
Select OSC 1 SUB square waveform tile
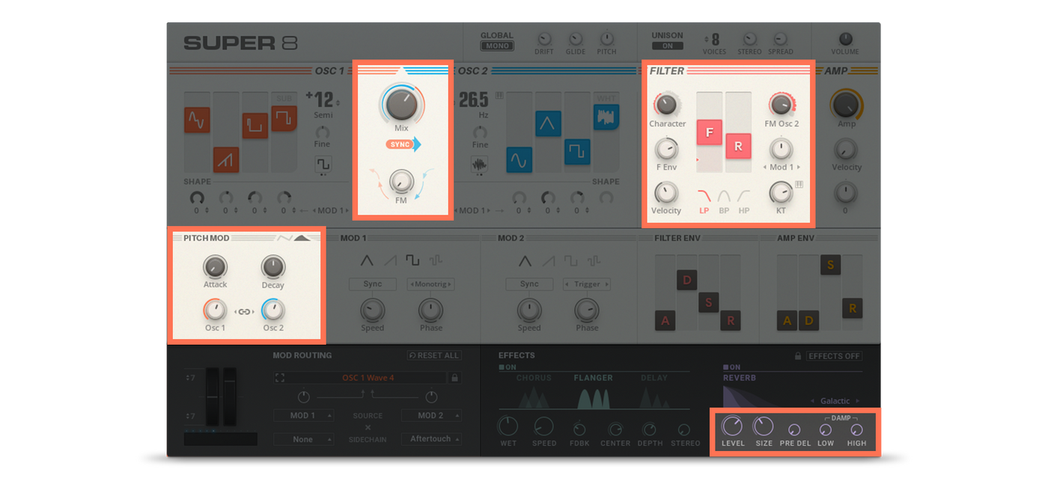click(x=284, y=118)
